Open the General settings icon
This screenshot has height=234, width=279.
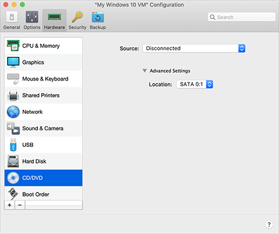(12, 17)
